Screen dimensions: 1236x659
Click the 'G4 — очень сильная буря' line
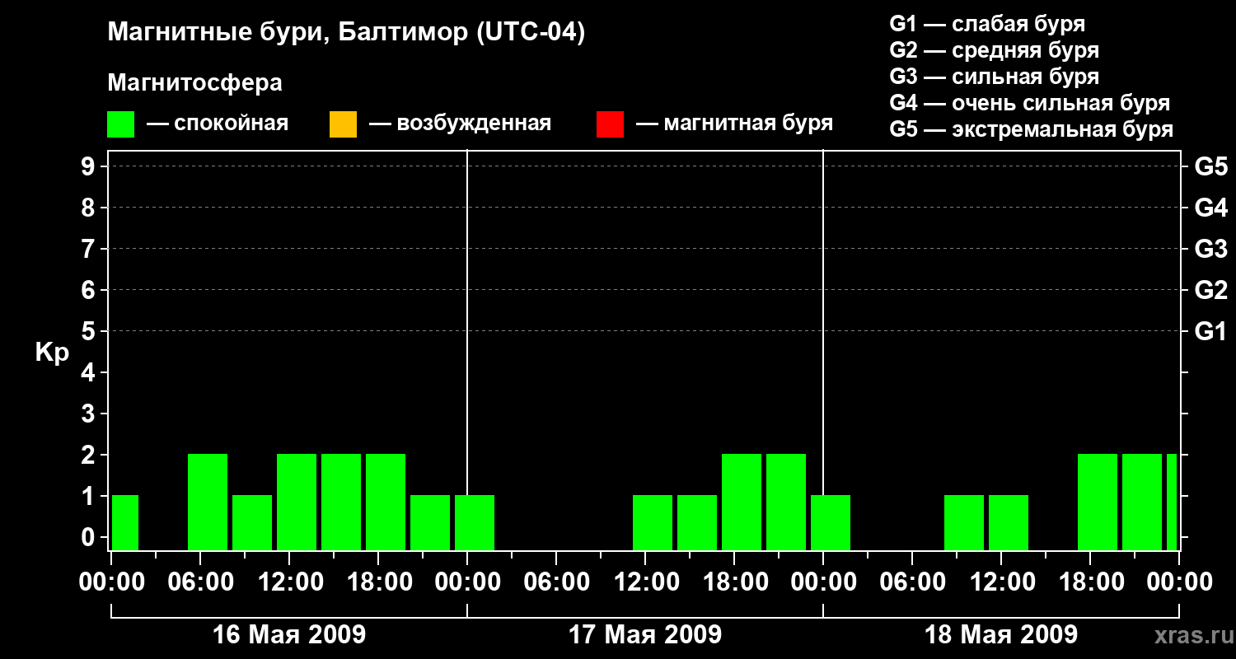[1030, 103]
